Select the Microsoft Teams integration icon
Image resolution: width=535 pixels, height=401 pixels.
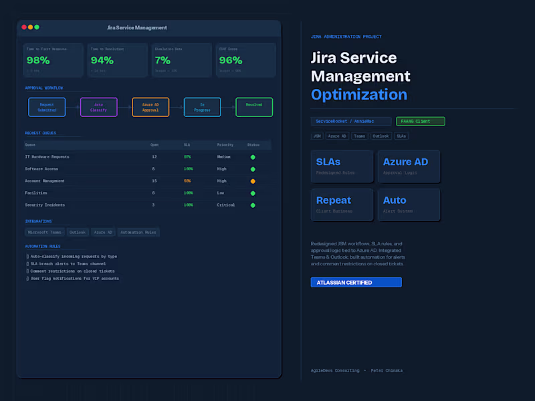44,232
